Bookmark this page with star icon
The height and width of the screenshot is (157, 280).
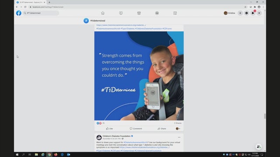coord(245,7)
